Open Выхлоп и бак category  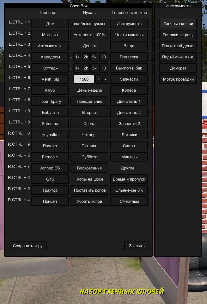(x=129, y=68)
